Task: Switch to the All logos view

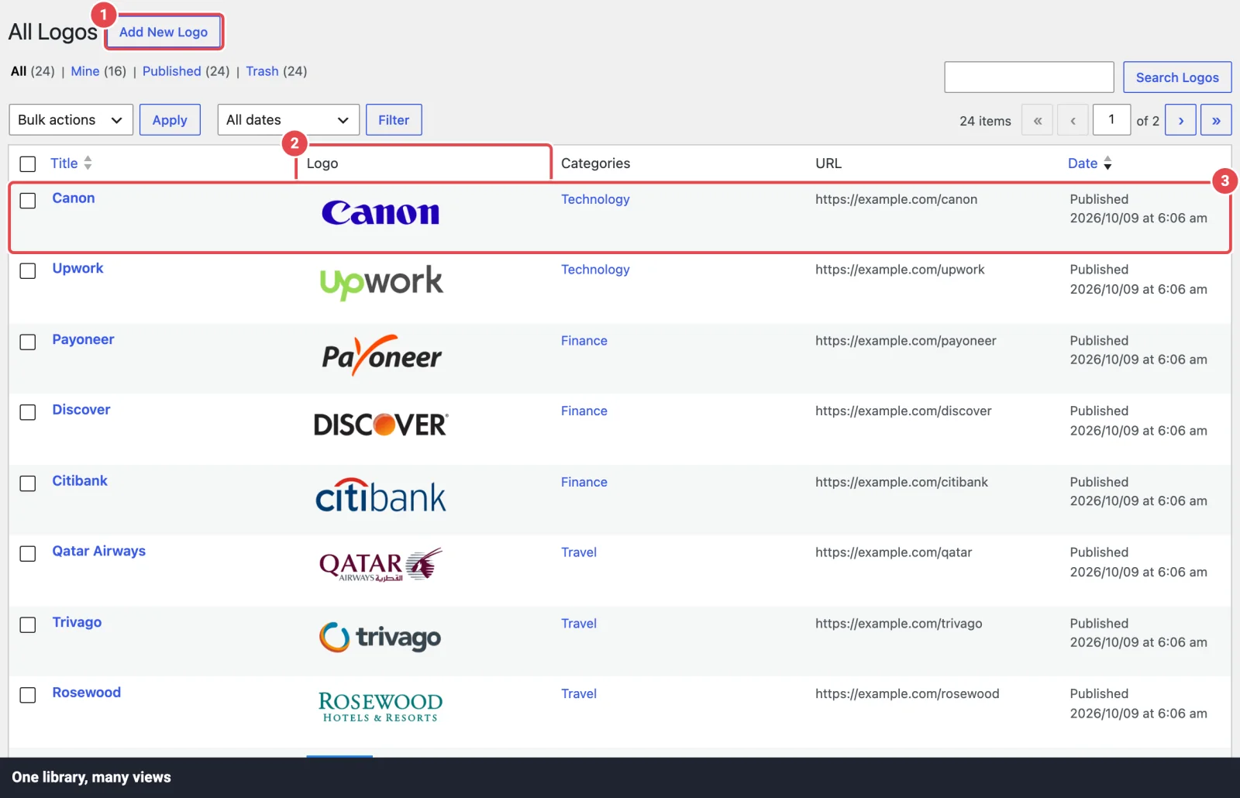Action: (x=19, y=71)
